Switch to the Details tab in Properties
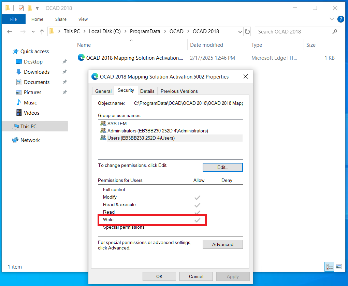This screenshot has width=348, height=286. [147, 91]
